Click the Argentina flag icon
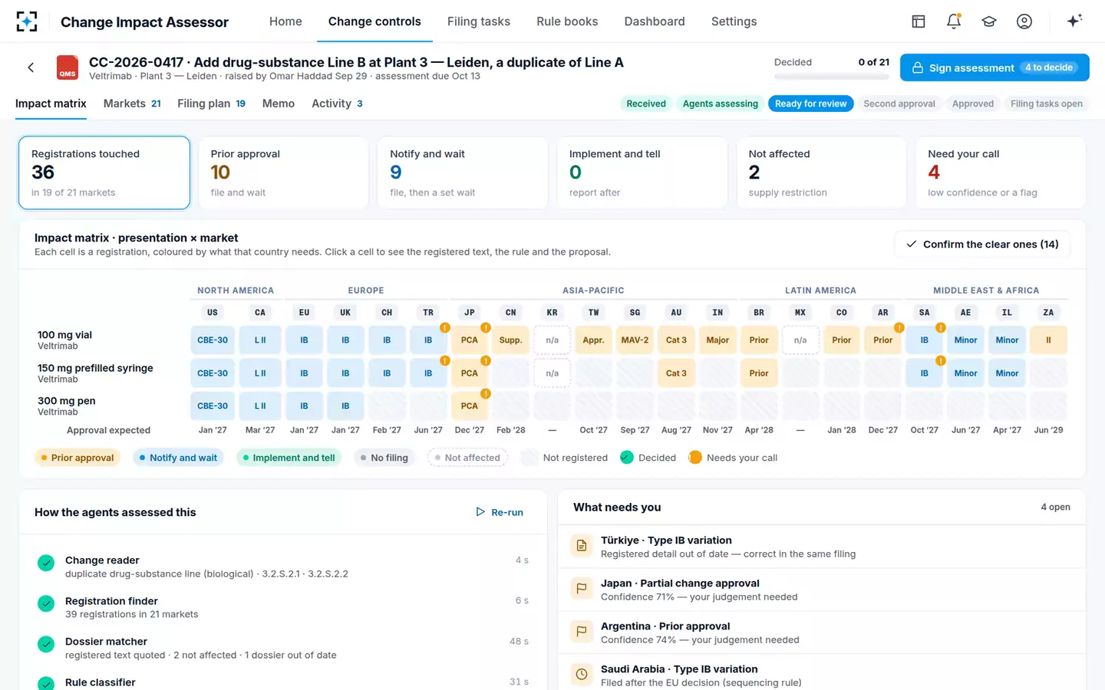Image resolution: width=1105 pixels, height=690 pixels. tap(582, 632)
